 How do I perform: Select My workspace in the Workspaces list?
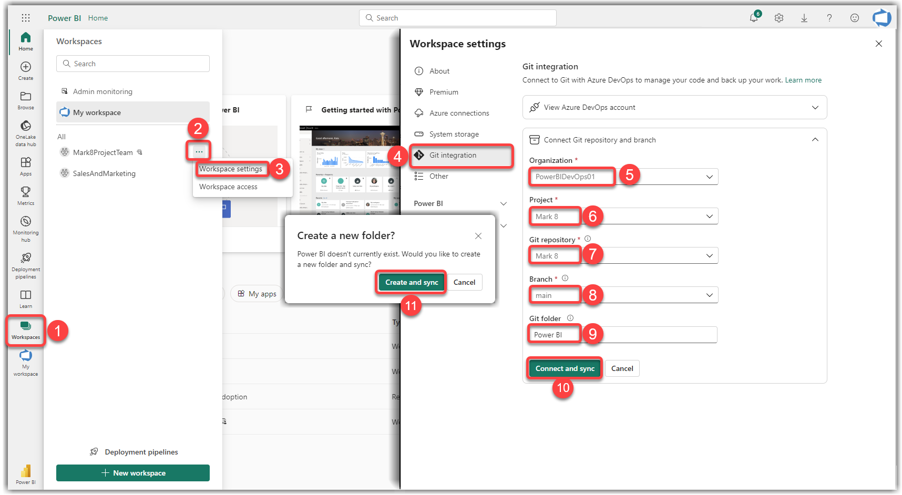[133, 112]
